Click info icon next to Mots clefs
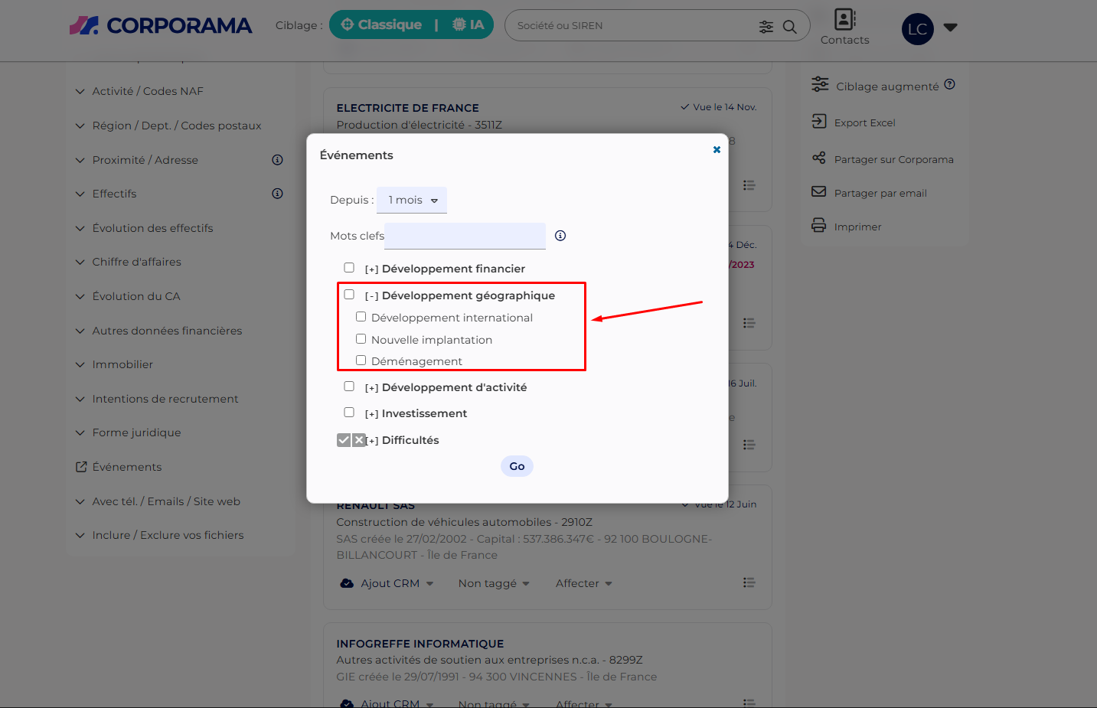Image resolution: width=1097 pixels, height=708 pixels. 560,236
